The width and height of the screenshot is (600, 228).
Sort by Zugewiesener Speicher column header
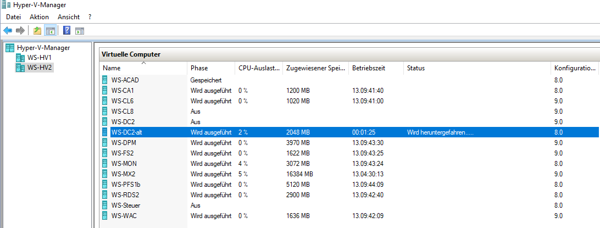[316, 68]
